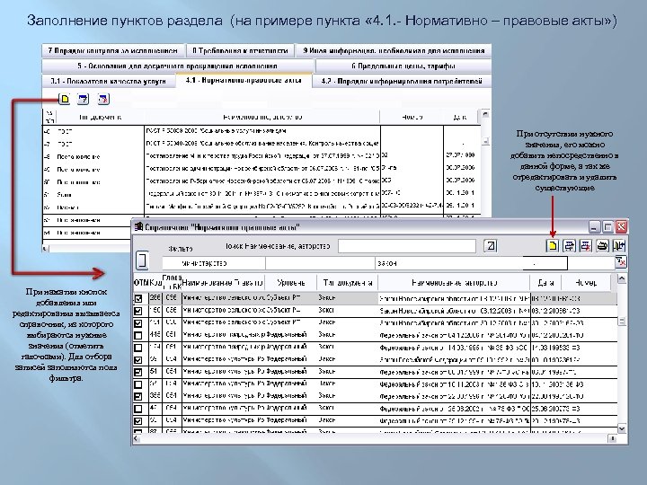Open tab 5 Основания для досрочного прекращения
Viewport: 647px width, 485px height.
click(178, 66)
